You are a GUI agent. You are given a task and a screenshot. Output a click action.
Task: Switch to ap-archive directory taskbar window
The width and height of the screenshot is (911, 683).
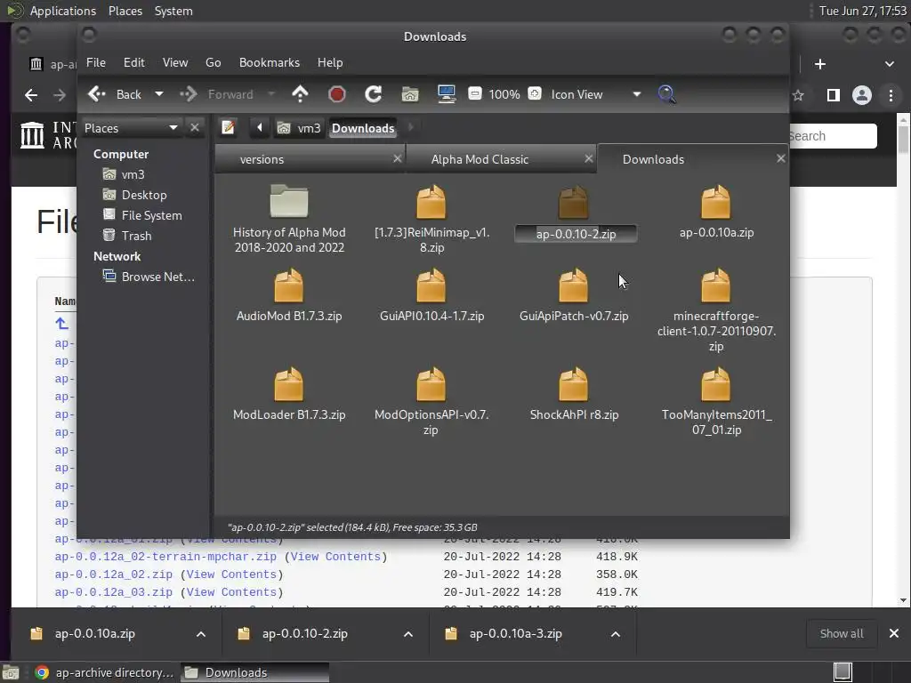pyautogui.click(x=105, y=672)
